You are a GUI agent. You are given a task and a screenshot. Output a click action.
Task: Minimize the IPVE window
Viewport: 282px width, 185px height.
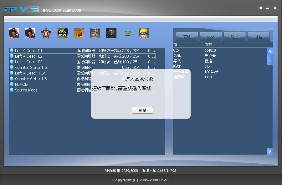(x=268, y=8)
